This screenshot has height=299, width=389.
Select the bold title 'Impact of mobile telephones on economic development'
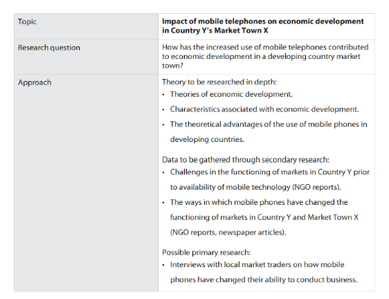(x=263, y=21)
